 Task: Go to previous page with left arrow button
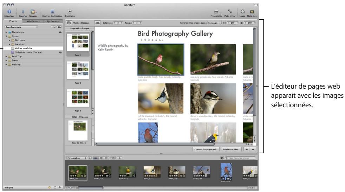click(247, 149)
